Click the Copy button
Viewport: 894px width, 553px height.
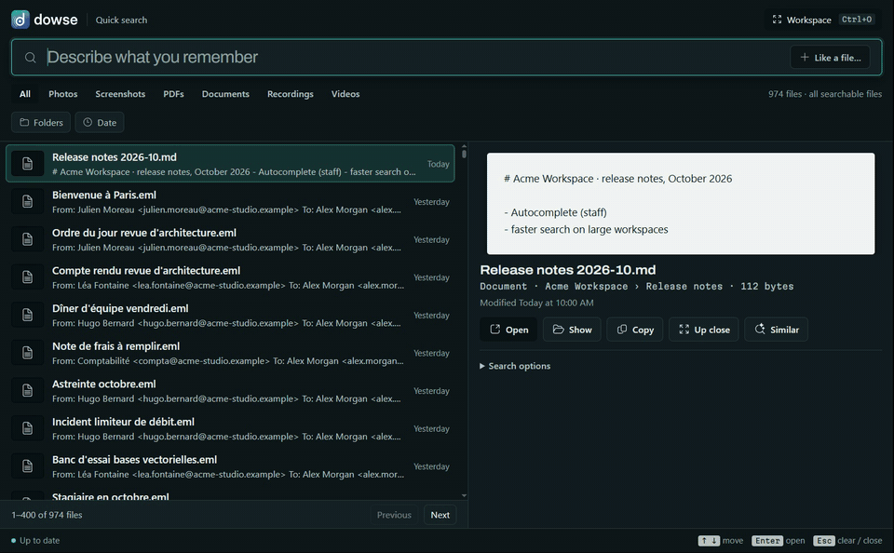tap(634, 330)
